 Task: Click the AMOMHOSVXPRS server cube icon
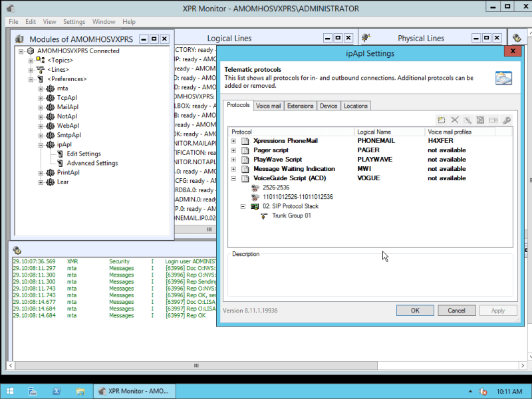(x=31, y=51)
